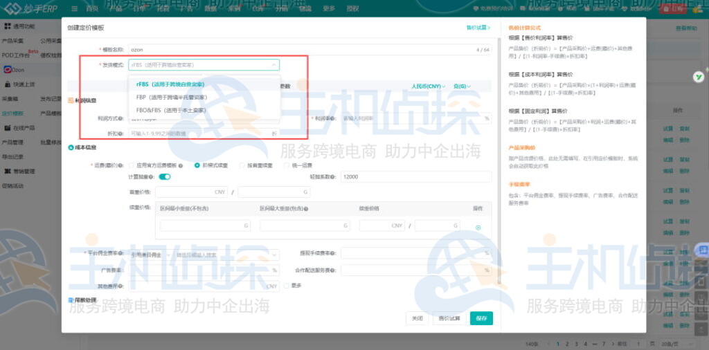Click the 妙手ERP logo

pos(30,8)
